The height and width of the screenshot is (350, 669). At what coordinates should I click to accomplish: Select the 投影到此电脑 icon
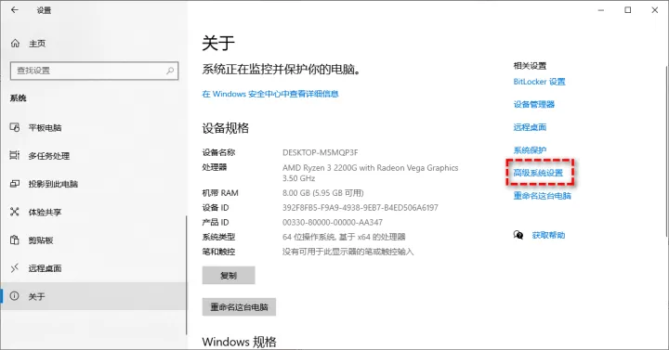[x=15, y=184]
